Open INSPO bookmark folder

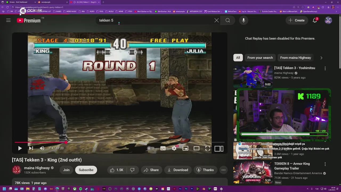(91, 11)
